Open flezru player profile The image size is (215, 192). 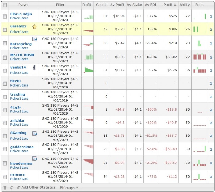click(x=15, y=81)
